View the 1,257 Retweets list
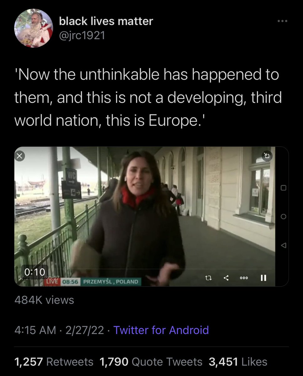Image resolution: width=303 pixels, height=376 pixels. [54, 362]
